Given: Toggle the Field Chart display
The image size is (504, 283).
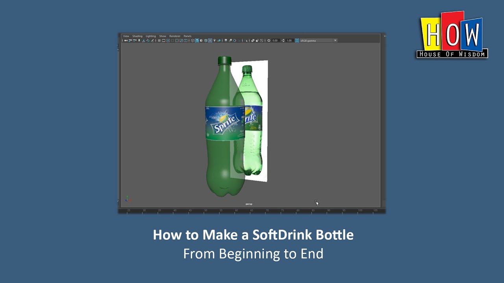Looking at the screenshot, I should click(177, 40).
